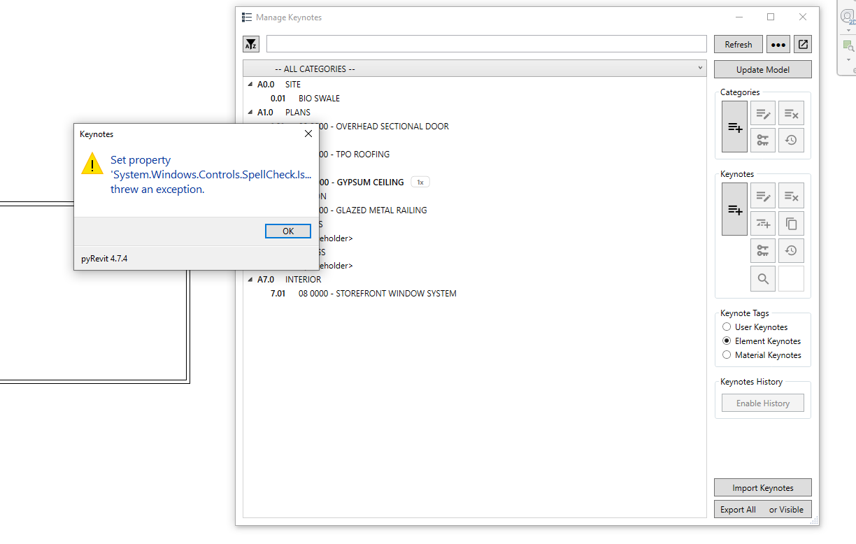Viewport: 856px width, 544px height.
Task: Select the BIO SWALE keynote entry
Action: coord(318,98)
